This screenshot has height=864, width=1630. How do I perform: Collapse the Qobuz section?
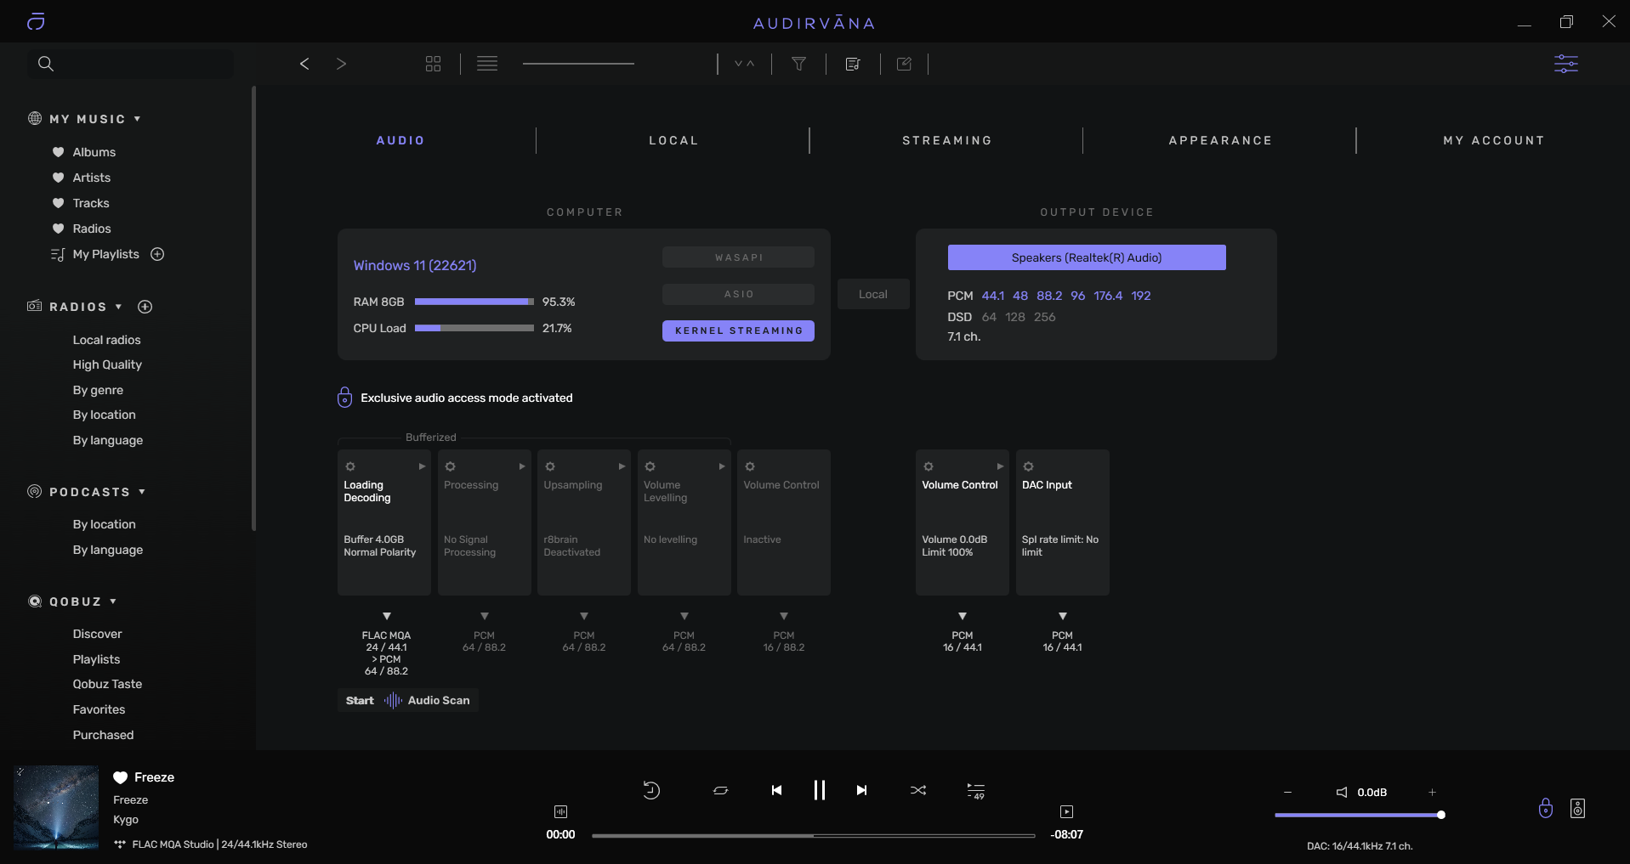point(113,601)
